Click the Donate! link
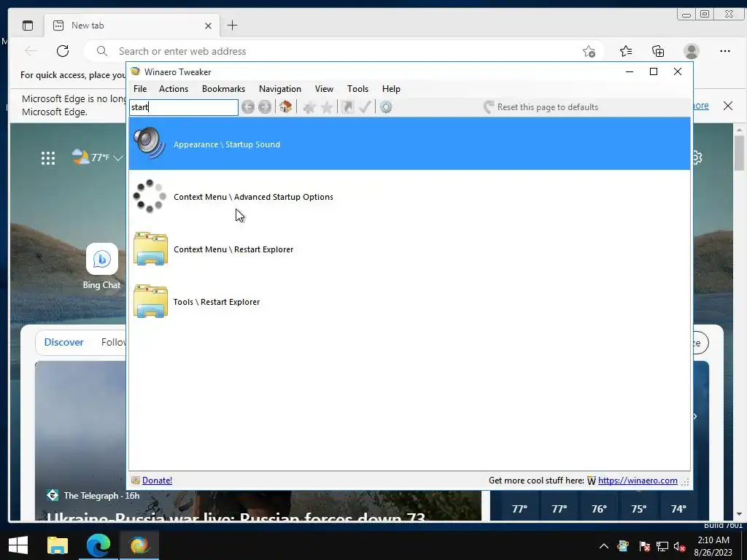 pos(158,481)
